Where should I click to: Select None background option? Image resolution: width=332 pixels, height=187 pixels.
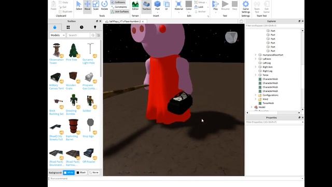[94, 172]
